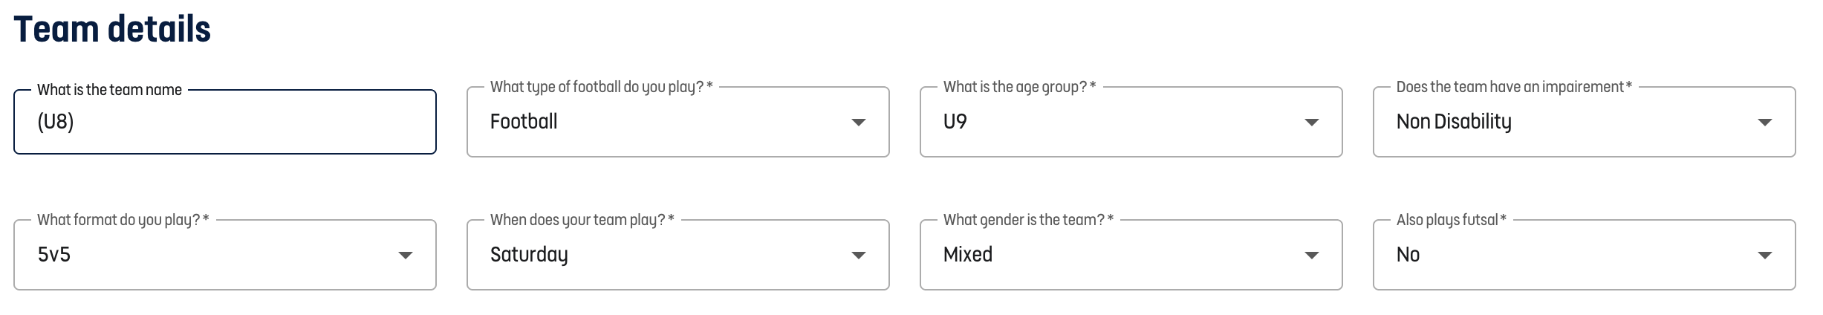Open the team impairment dropdown
Viewport: 1823px width, 315px height.
point(1584,122)
